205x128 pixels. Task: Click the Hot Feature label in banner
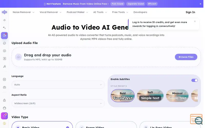pyautogui.click(x=54, y=4)
